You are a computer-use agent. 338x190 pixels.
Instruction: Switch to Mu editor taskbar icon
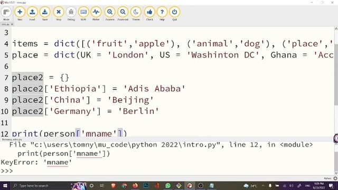pyautogui.click(x=190, y=185)
